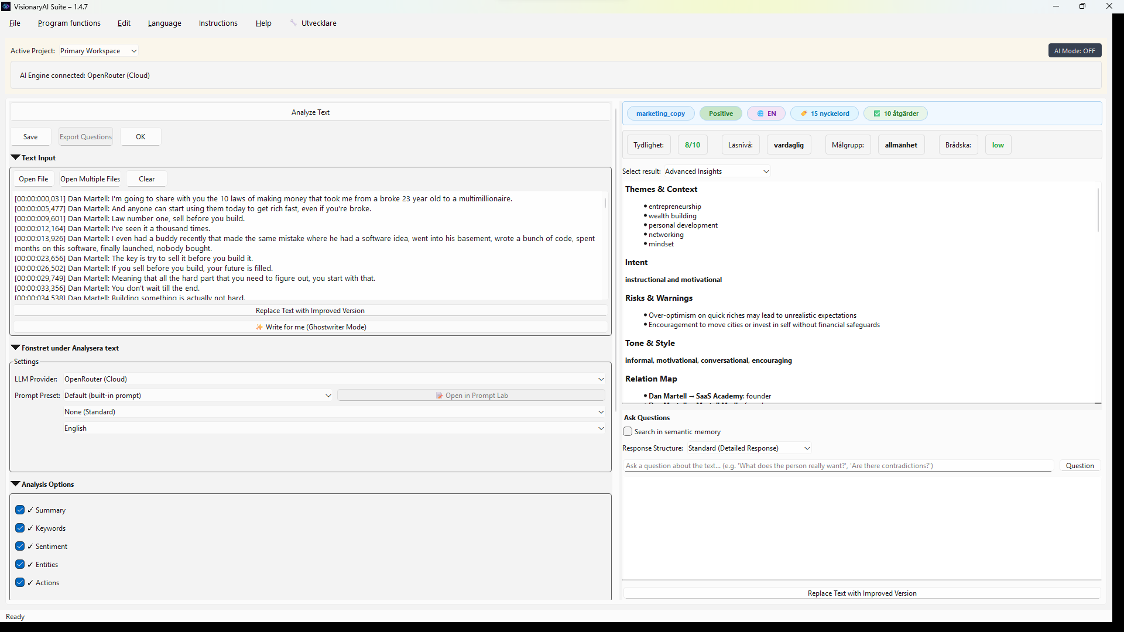Click the tag icon beside 15 nyckelord
The height and width of the screenshot is (632, 1124).
804,114
